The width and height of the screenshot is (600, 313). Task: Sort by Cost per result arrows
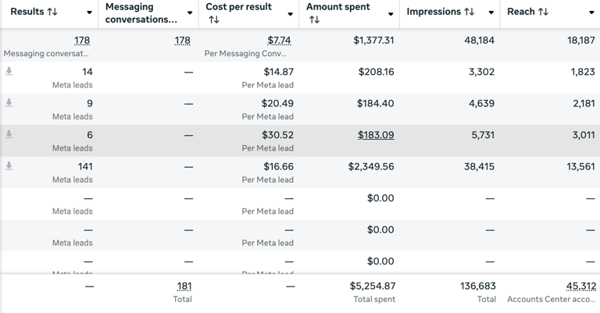(214, 20)
